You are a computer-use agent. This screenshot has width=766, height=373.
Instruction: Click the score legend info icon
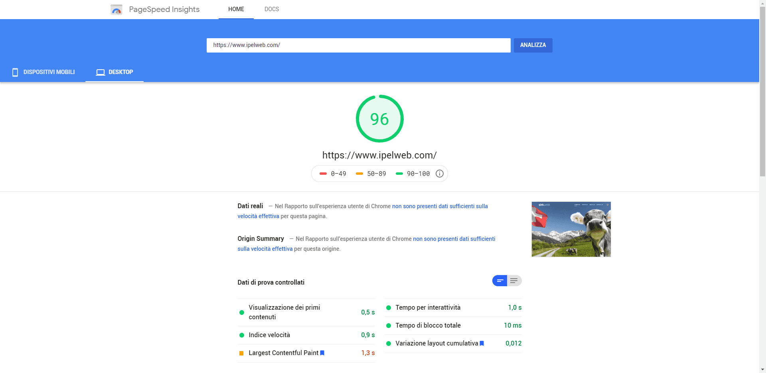tap(439, 174)
